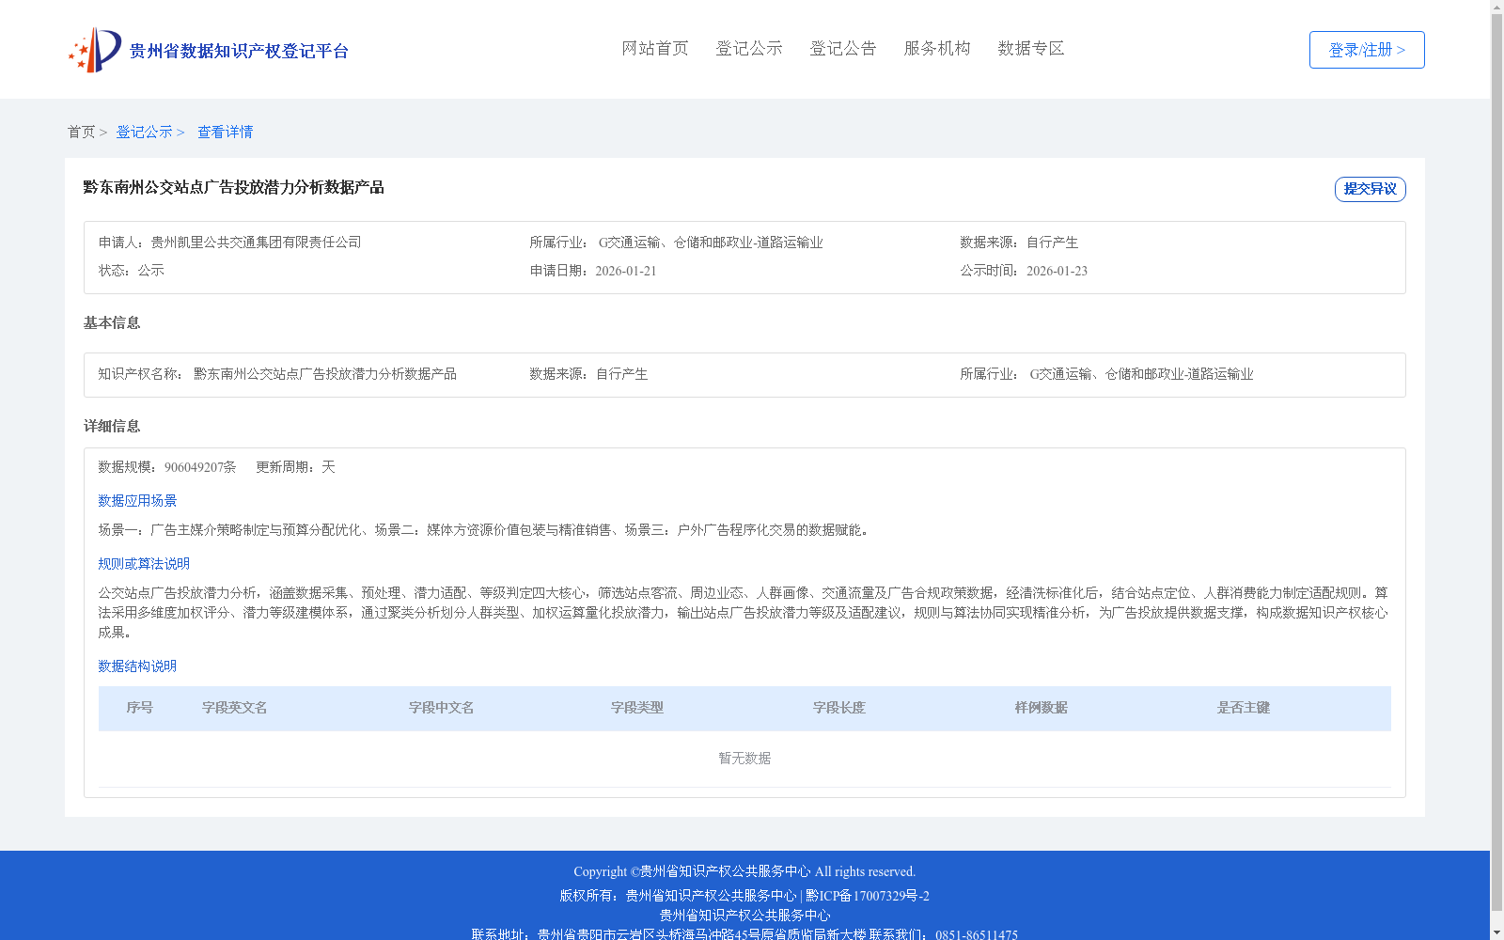1504x940 pixels.
Task: Click the scenario description starting 场景一
Action: click(485, 530)
